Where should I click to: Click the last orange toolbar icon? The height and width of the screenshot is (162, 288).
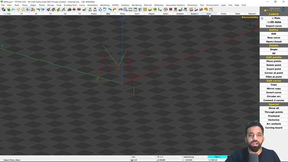coord(211,9)
